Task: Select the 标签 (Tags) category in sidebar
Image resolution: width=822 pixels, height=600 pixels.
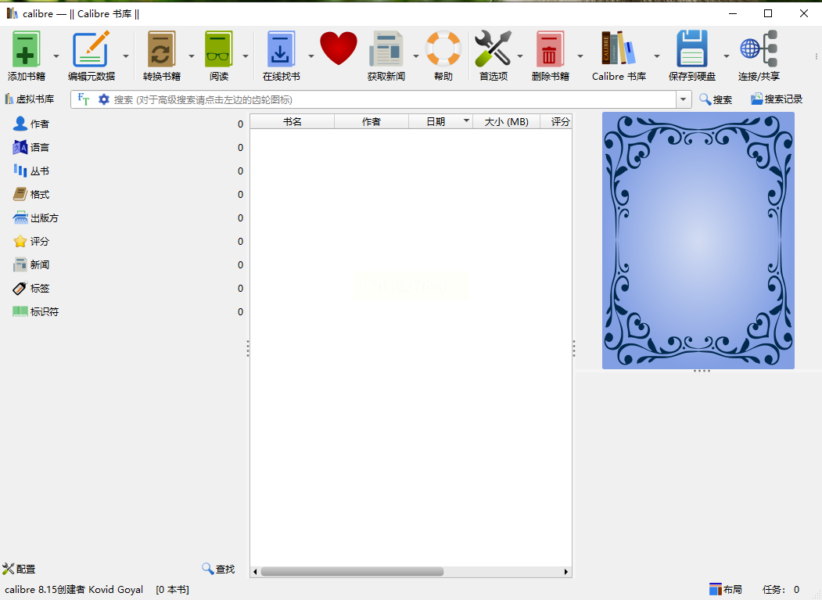Action: (39, 288)
